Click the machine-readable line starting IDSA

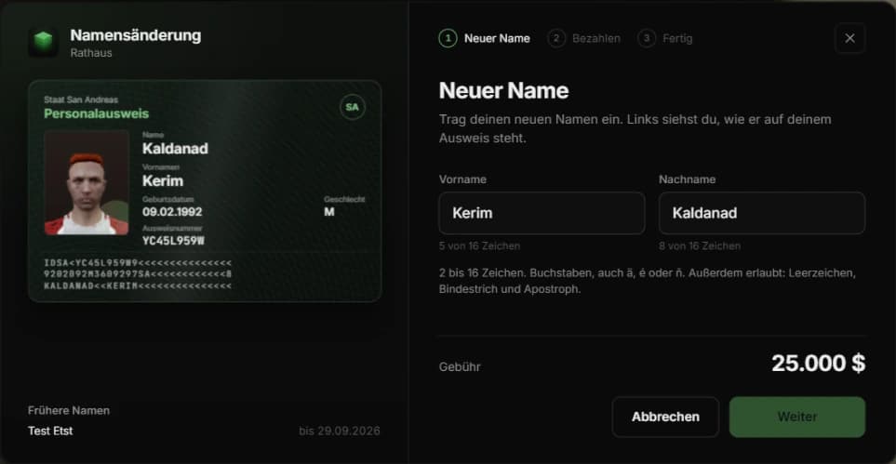coord(138,263)
